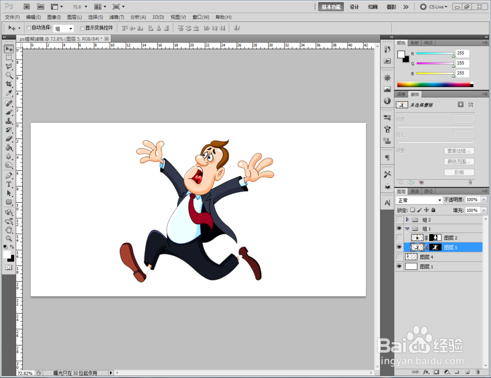Open the Paragraph panel icon

pos(387,158)
